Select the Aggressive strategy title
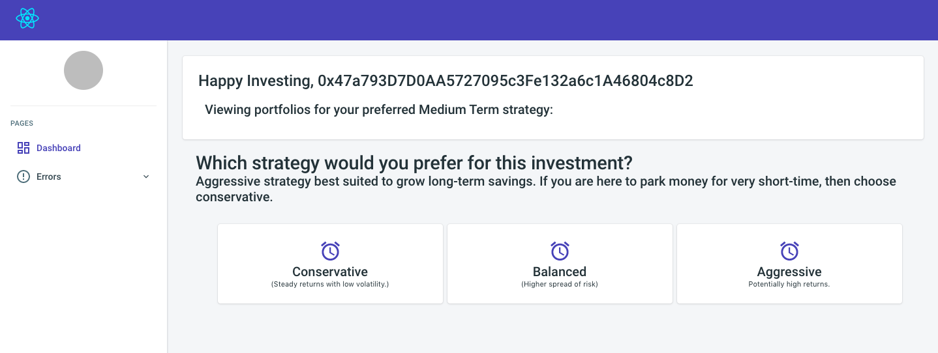Screen dimensions: 938x353 [x=789, y=272]
